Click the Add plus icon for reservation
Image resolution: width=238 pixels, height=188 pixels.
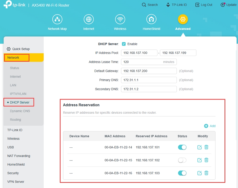[206, 126]
